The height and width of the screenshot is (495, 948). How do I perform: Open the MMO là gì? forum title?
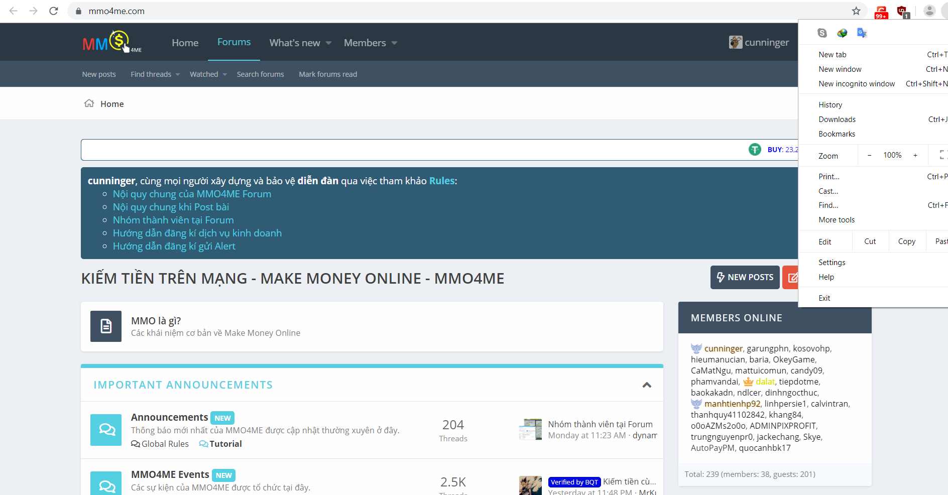pyautogui.click(x=156, y=321)
